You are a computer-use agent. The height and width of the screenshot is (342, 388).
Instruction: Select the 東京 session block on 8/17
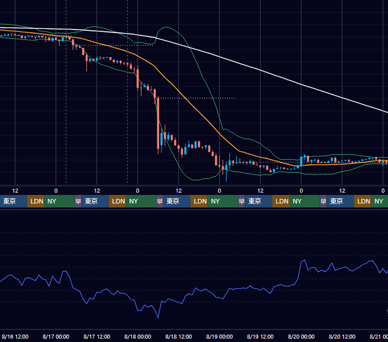tap(95, 201)
